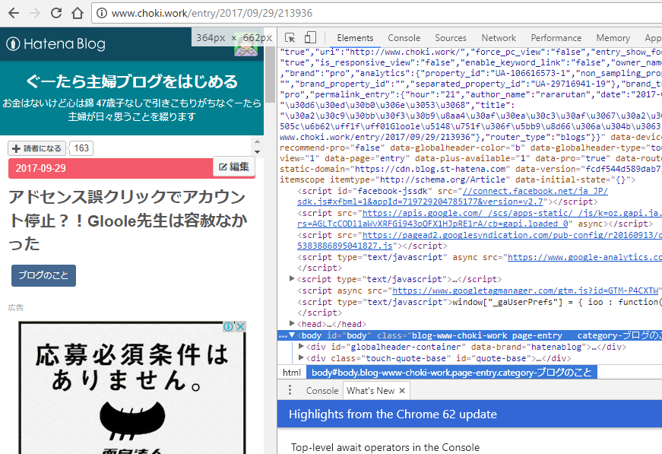The height and width of the screenshot is (454, 662).
Task: Open the pagead2.googlesyndication.com script link
Action: click(479, 240)
